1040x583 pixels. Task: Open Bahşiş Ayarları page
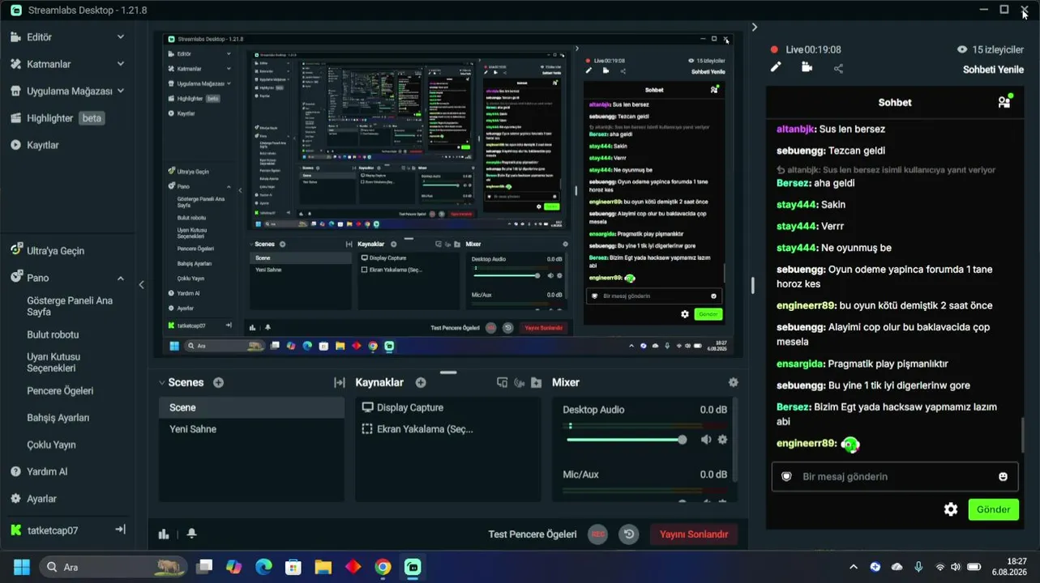pyautogui.click(x=58, y=418)
